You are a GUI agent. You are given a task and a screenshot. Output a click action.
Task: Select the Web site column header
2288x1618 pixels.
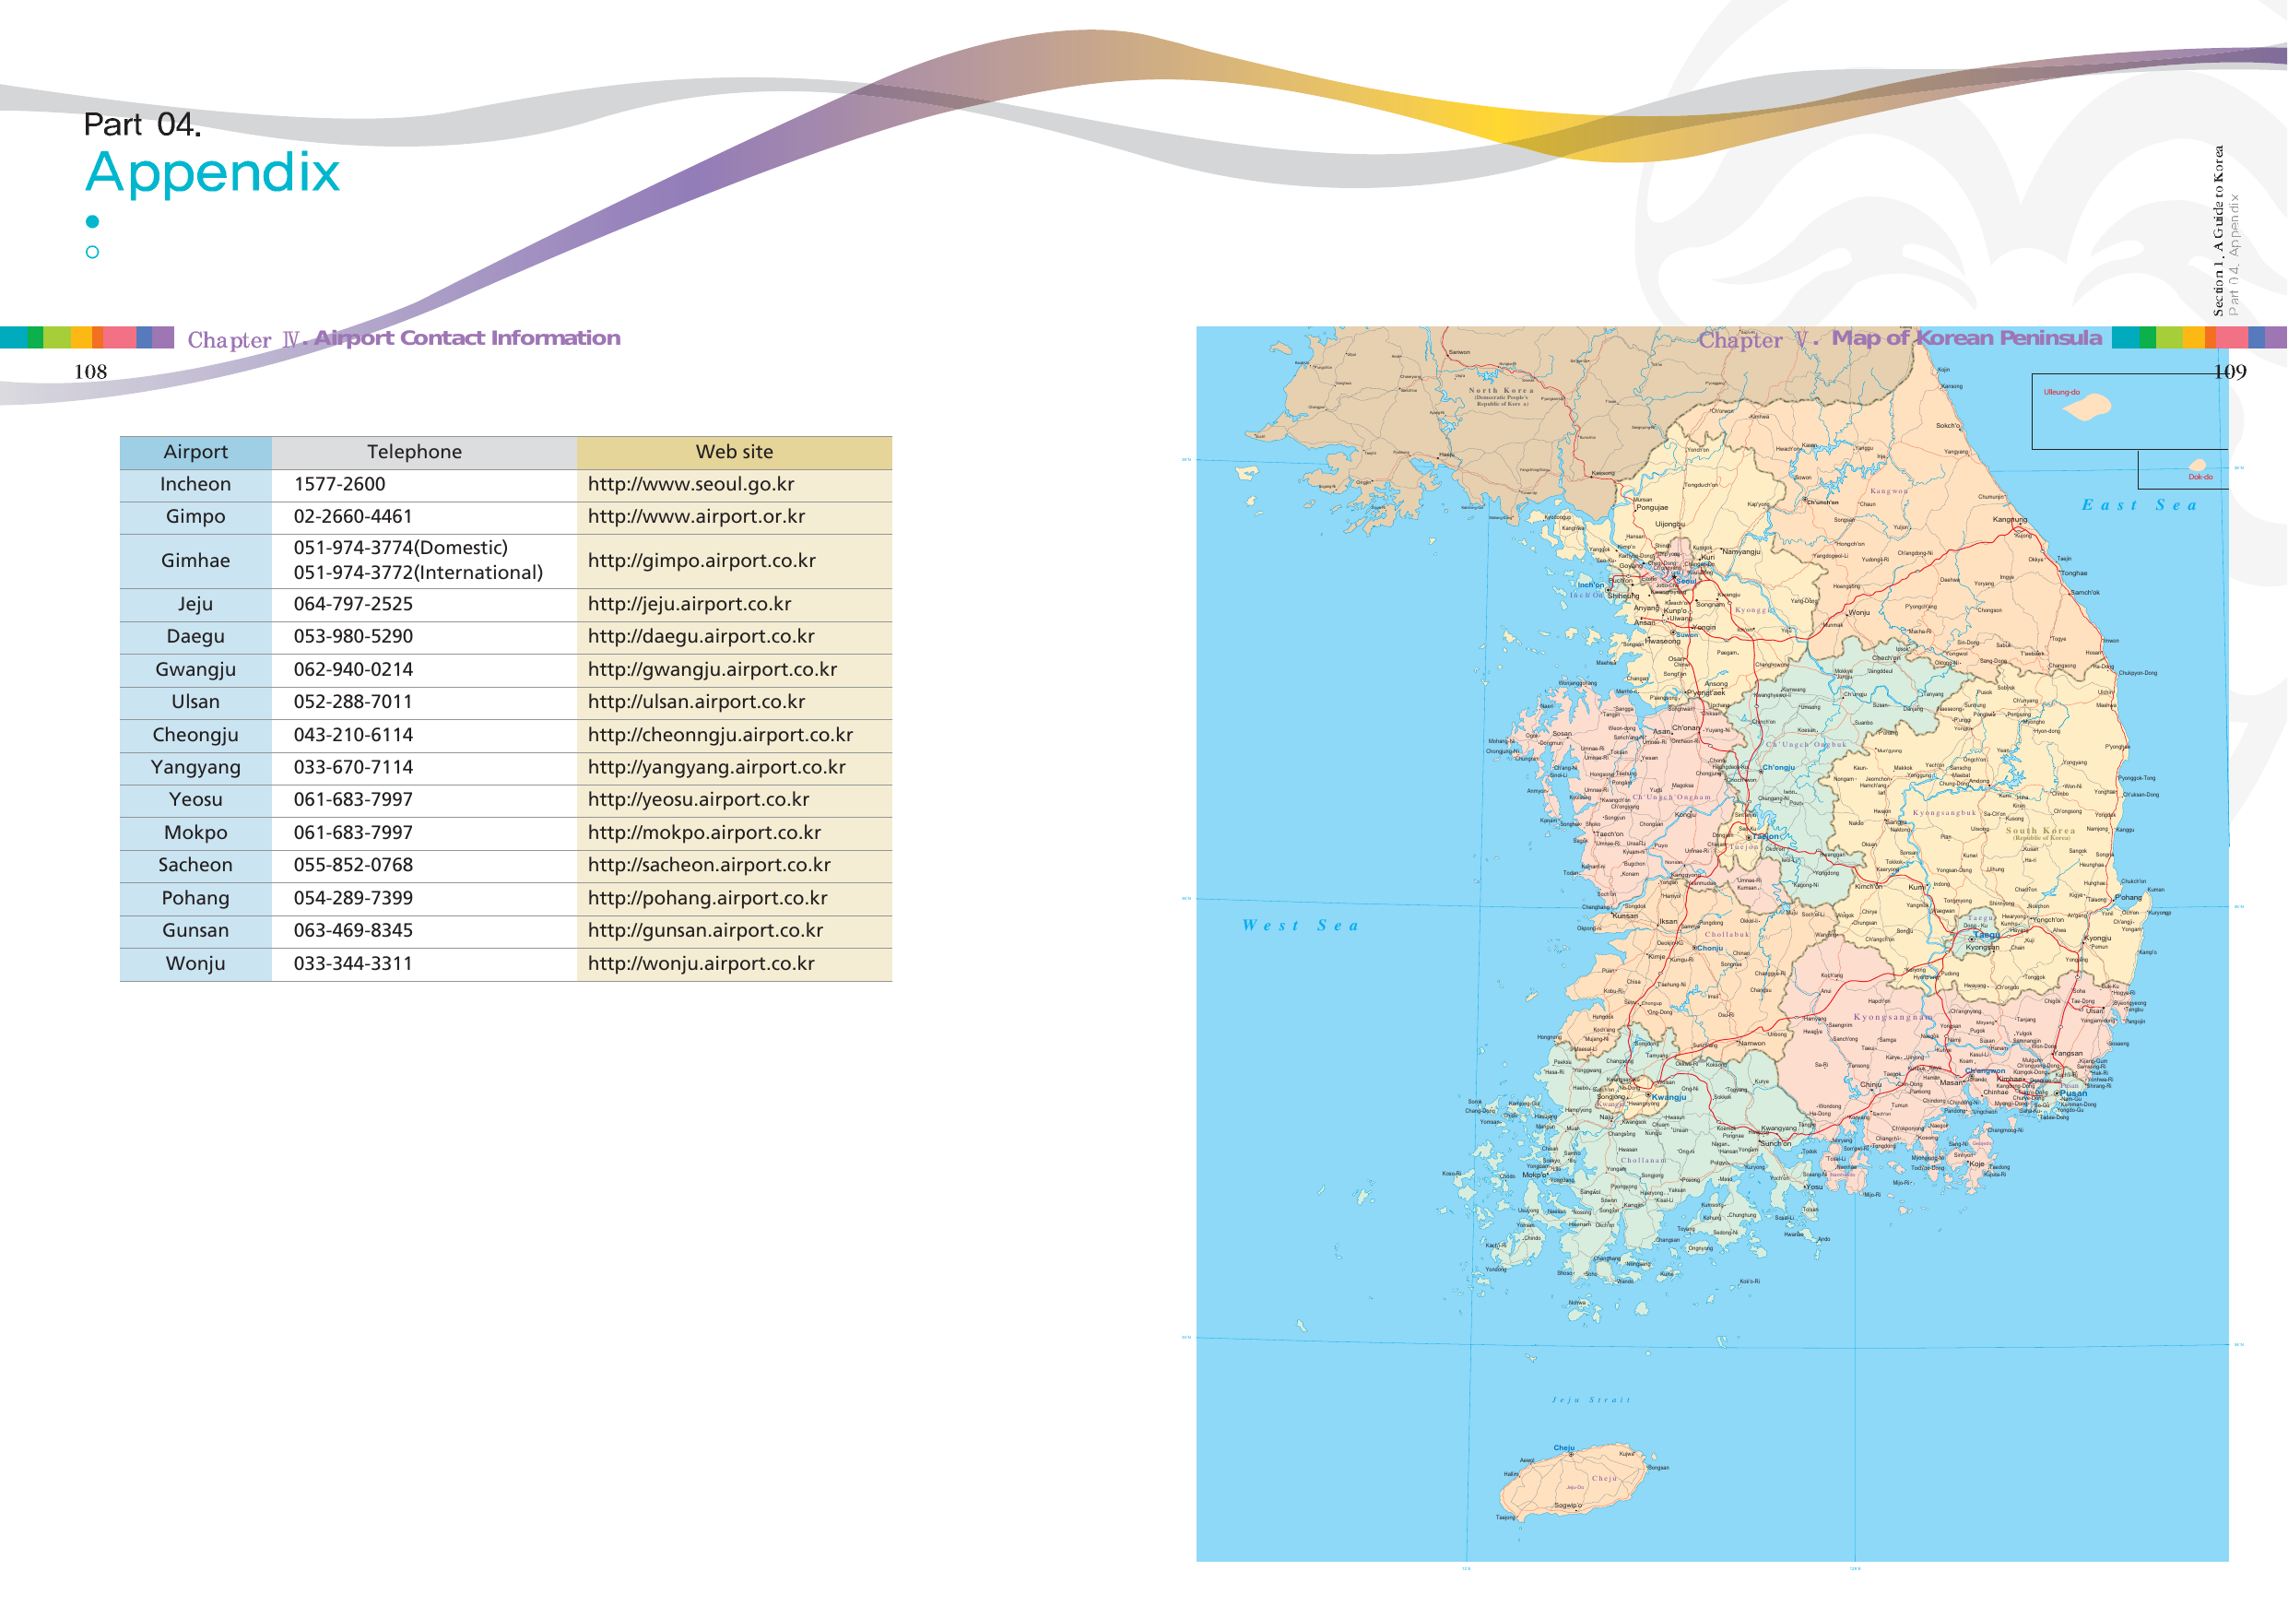tap(734, 453)
